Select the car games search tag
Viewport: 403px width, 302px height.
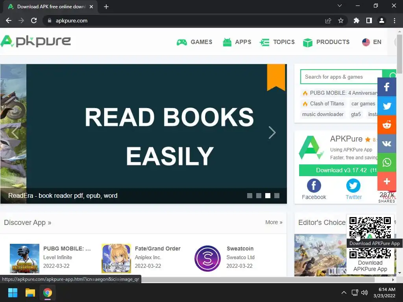tap(363, 104)
